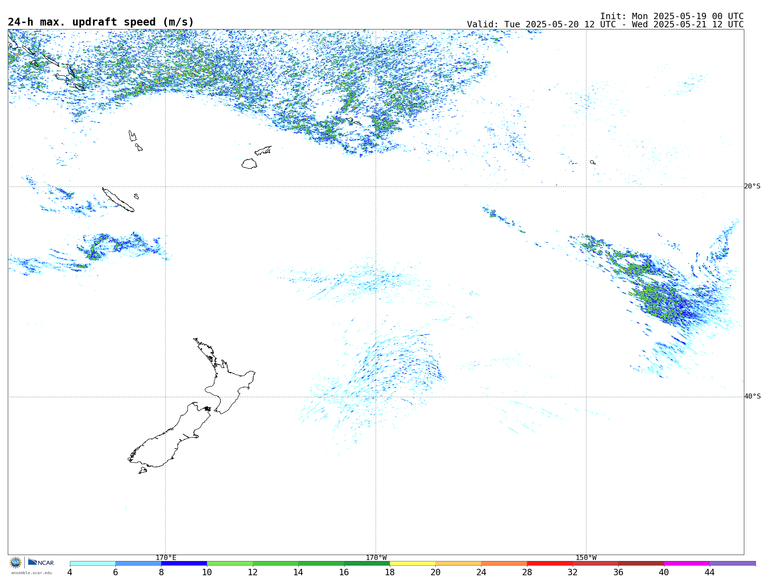The width and height of the screenshot is (767, 577).
Task: Click the NSF logo
Action: 16,562
